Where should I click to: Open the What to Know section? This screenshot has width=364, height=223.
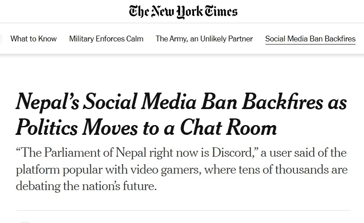33,39
